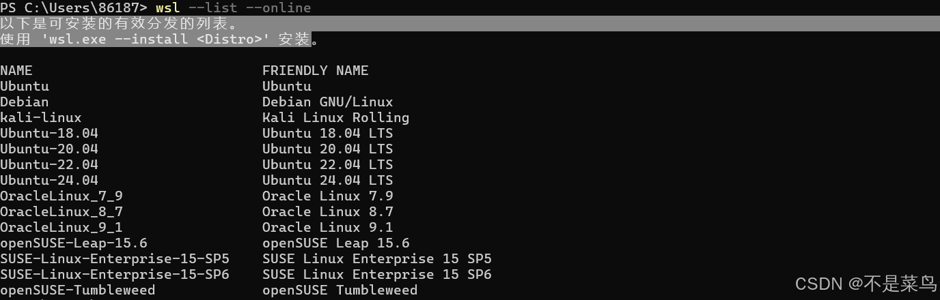Image resolution: width=940 pixels, height=300 pixels.
Task: Select the Ubuntu distro name in the NAME column
Action: (x=25, y=86)
